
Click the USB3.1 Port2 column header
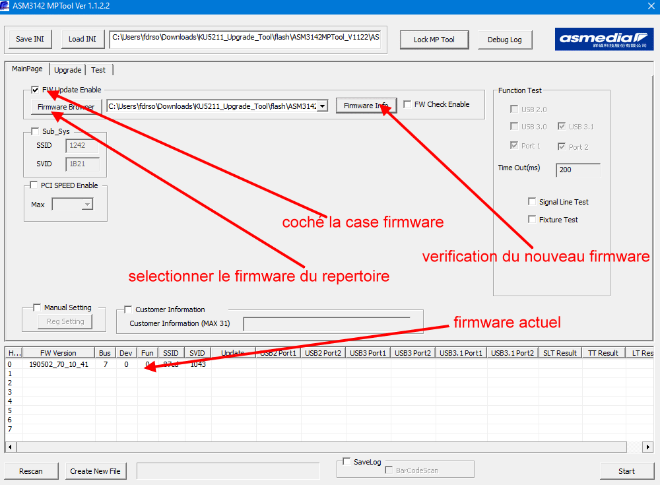click(512, 353)
